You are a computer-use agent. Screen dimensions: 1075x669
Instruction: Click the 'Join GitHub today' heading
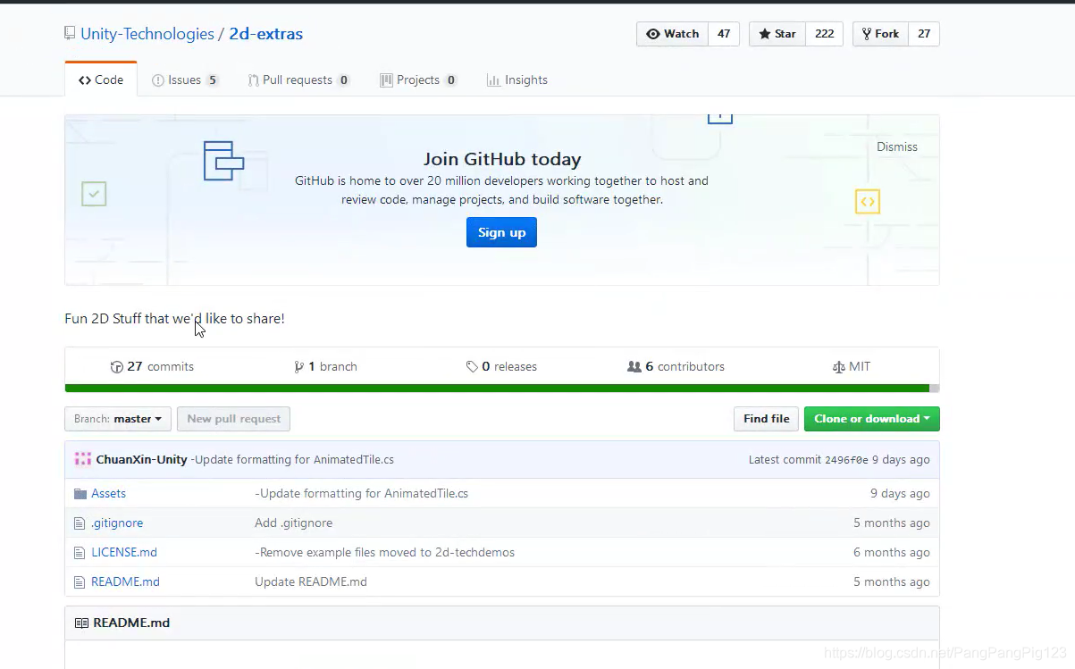click(502, 159)
